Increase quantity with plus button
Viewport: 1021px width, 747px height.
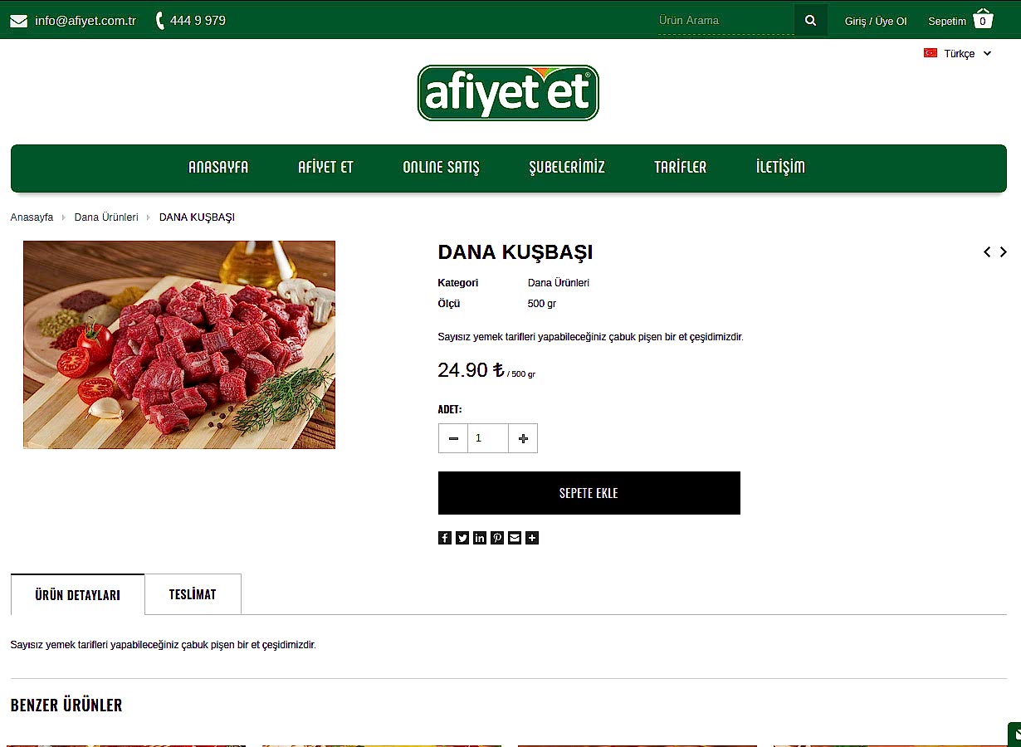point(523,438)
